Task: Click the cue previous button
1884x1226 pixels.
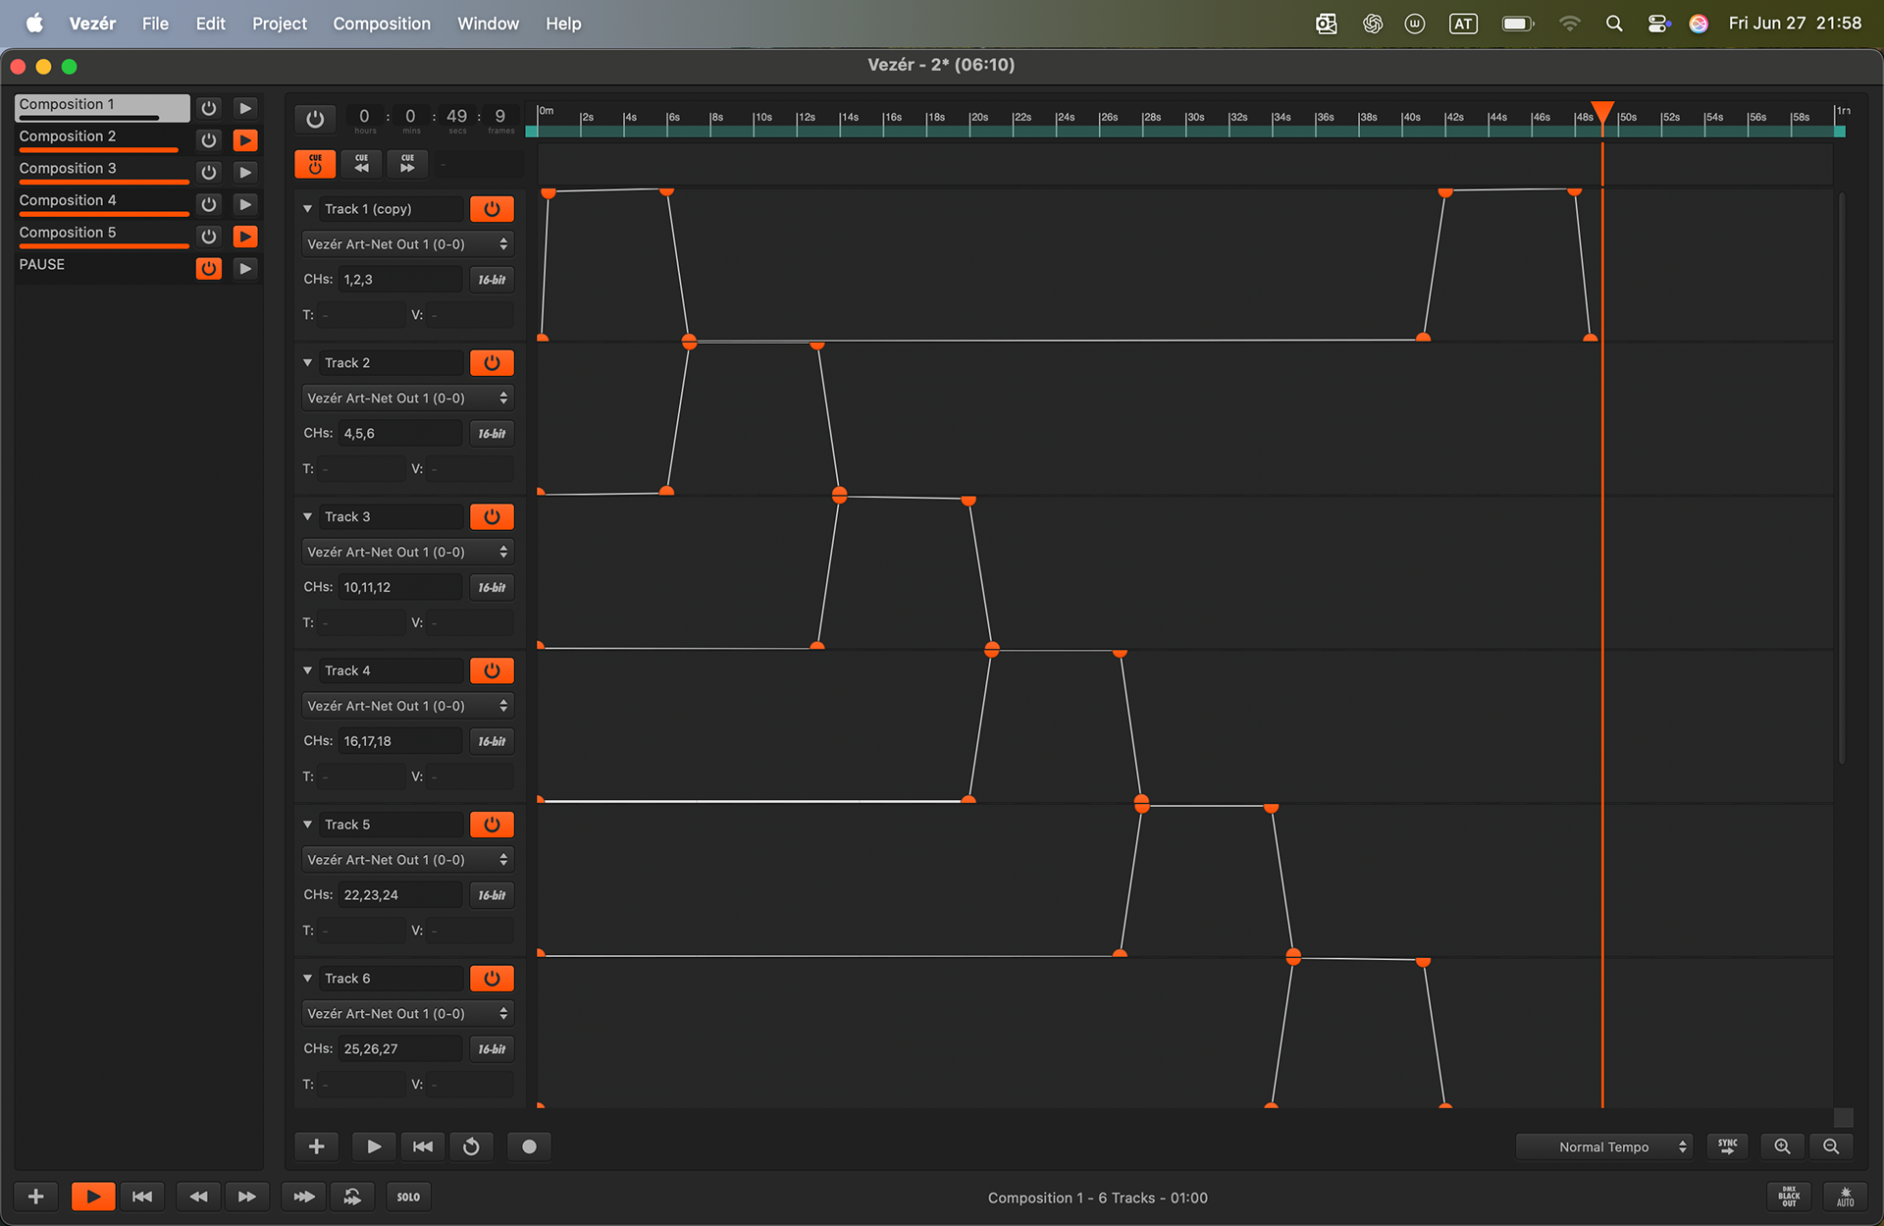Action: click(361, 163)
